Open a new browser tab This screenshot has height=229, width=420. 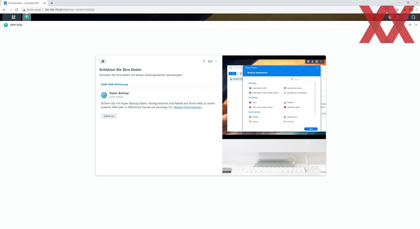[x=52, y=3]
